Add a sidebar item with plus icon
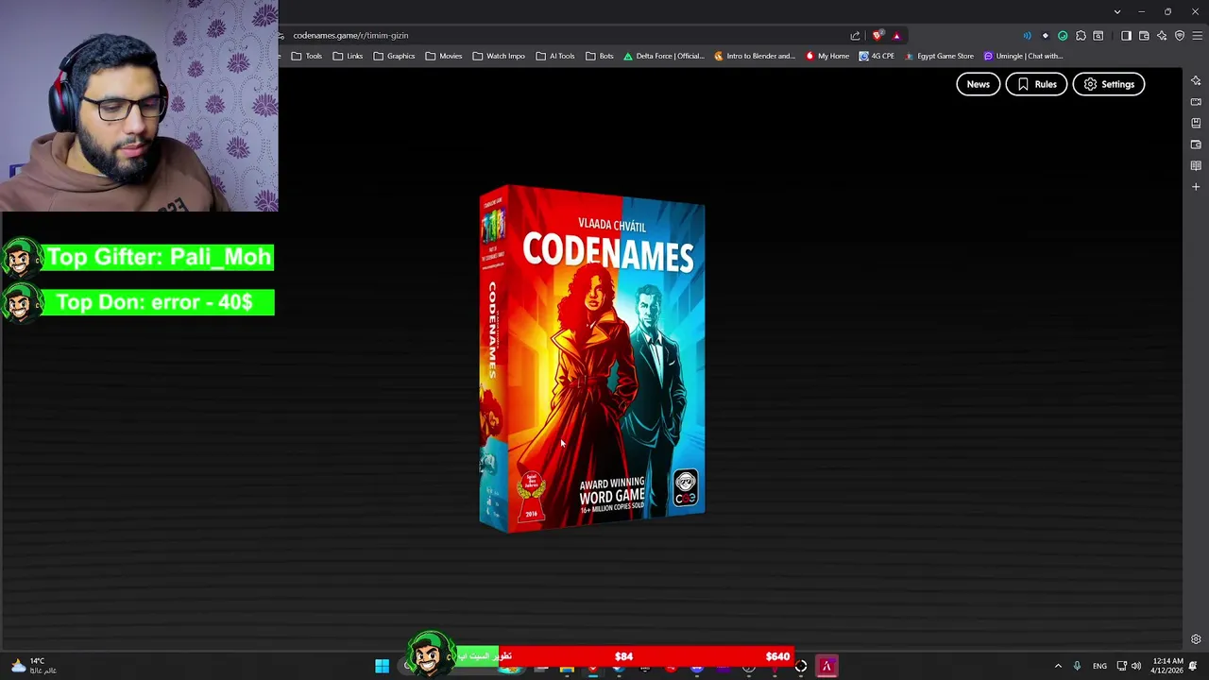The width and height of the screenshot is (1209, 680). coord(1196,187)
